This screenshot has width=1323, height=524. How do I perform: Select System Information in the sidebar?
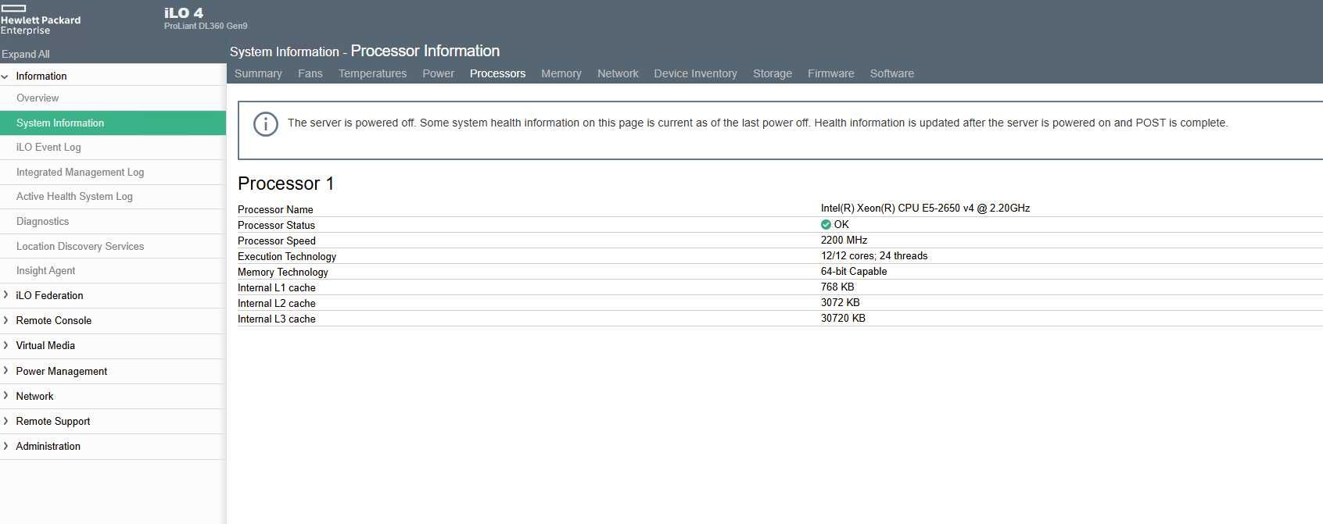pyautogui.click(x=113, y=123)
